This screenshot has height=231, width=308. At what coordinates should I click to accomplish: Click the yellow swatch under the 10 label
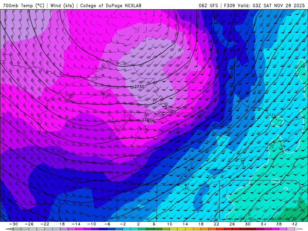pos(174,229)
